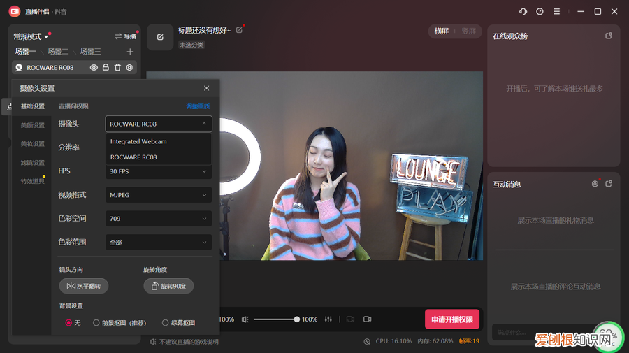
Task: Switch to 场景二 scene tab
Action: (58, 52)
